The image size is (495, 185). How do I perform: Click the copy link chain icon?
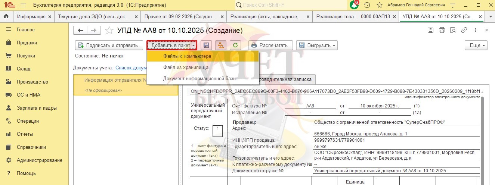point(464,30)
